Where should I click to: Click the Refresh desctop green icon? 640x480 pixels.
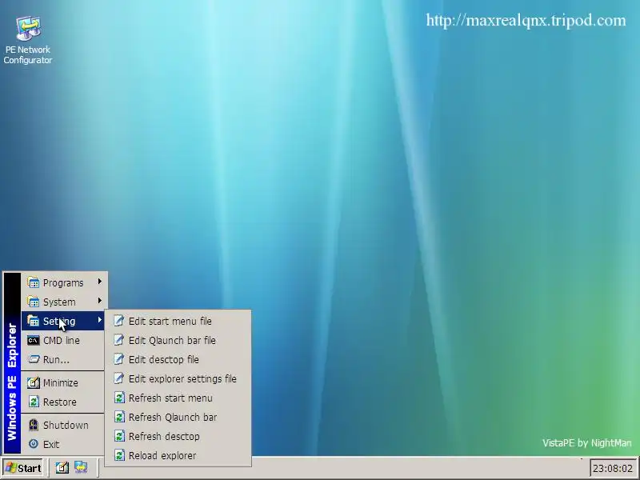click(119, 436)
